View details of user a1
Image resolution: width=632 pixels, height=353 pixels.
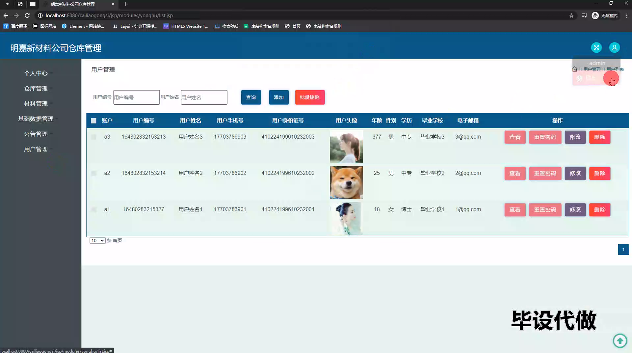515,210
